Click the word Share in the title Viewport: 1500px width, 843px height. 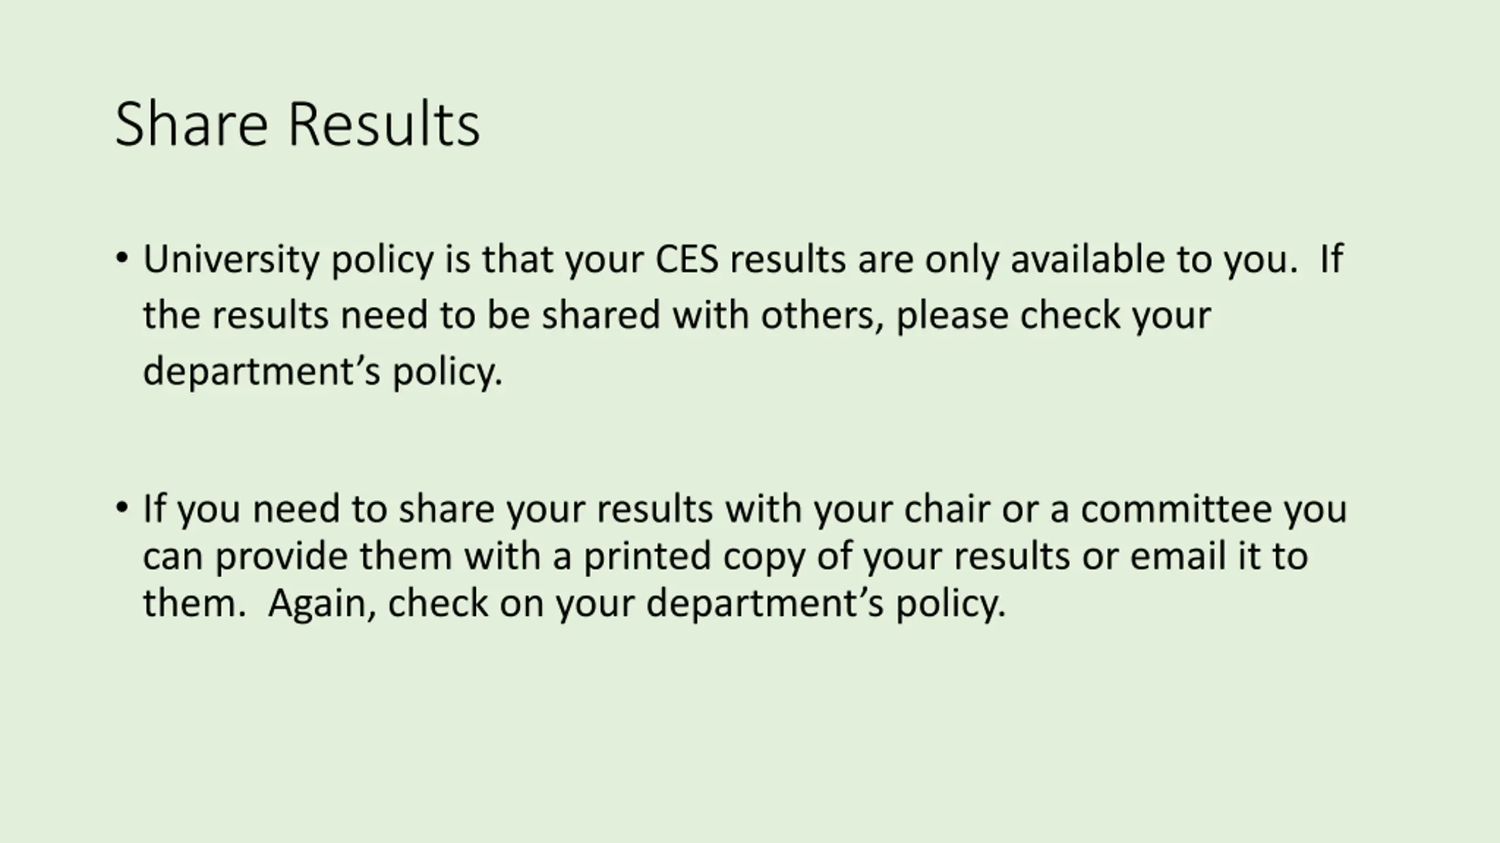click(192, 124)
